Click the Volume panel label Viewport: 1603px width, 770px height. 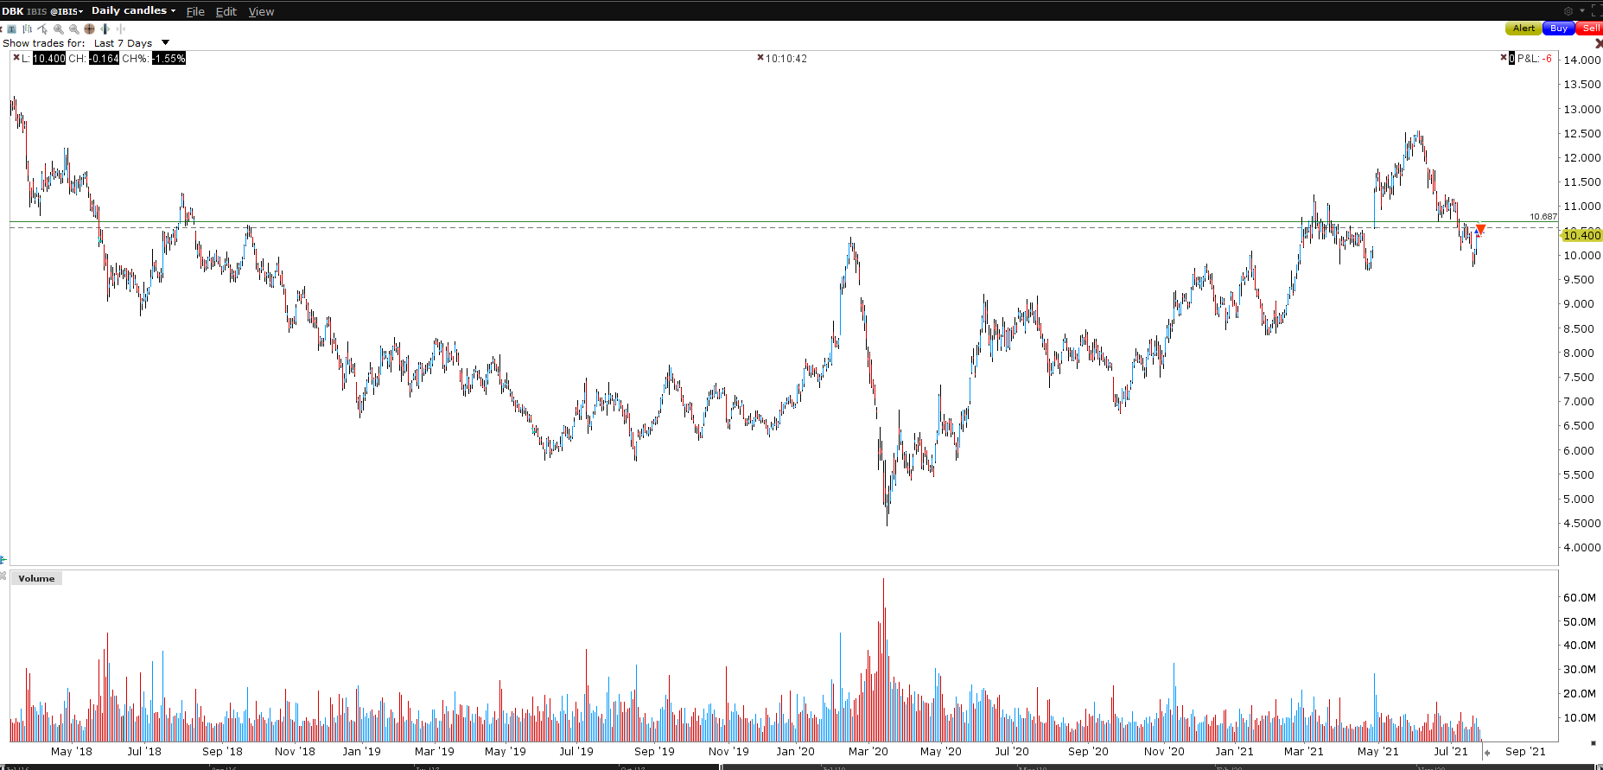pos(36,578)
